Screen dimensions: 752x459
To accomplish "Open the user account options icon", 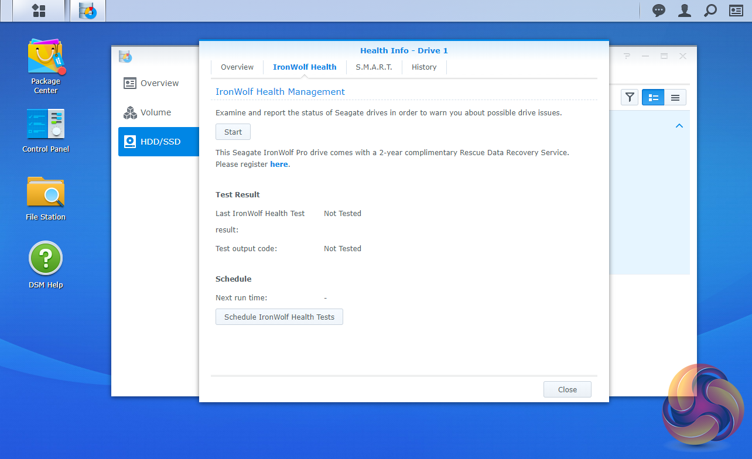I will [x=684, y=11].
